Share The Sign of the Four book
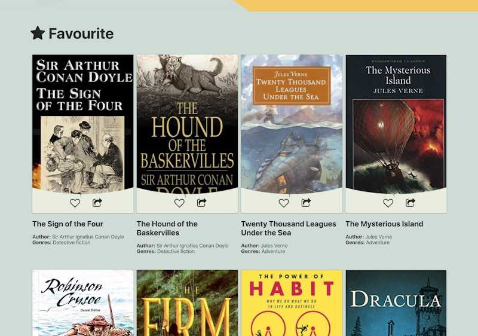The image size is (478, 336). point(97,203)
